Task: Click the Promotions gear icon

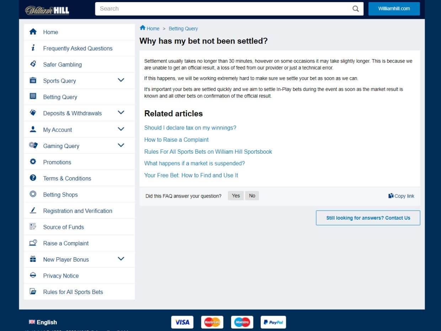Action: 33,162
